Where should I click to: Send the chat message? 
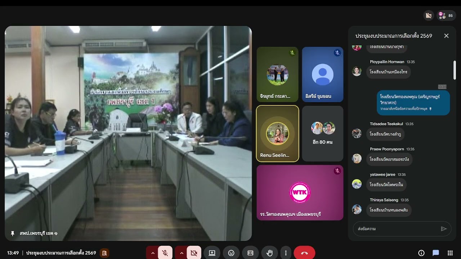pyautogui.click(x=444, y=229)
